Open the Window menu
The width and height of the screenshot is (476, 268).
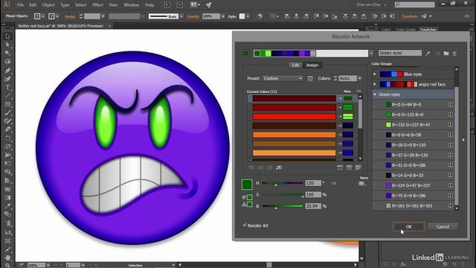[131, 5]
